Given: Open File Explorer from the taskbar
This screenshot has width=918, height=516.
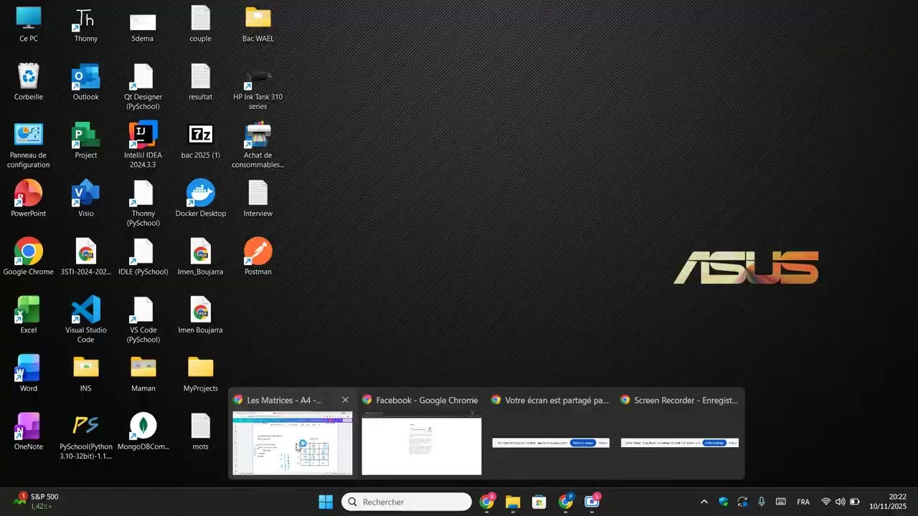Looking at the screenshot, I should point(513,502).
